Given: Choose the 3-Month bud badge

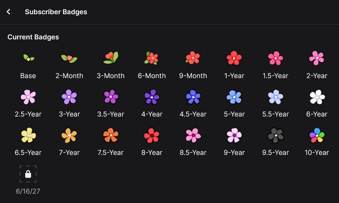Looking at the screenshot, I should point(111,58).
